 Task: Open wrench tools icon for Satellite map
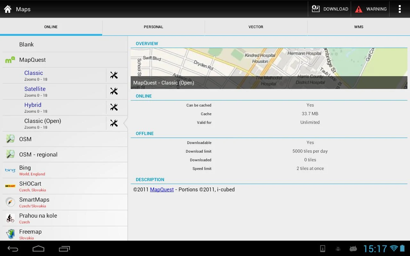(x=114, y=91)
